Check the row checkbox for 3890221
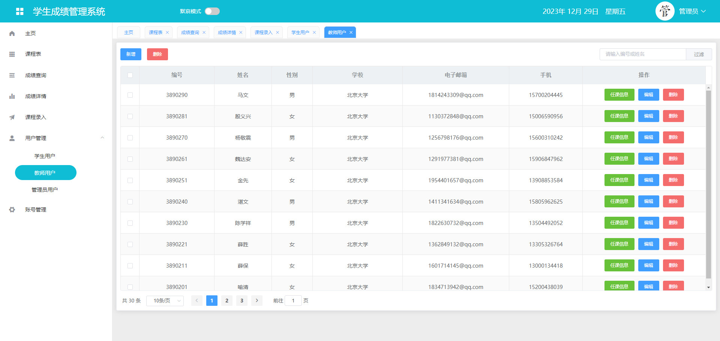 click(x=130, y=244)
